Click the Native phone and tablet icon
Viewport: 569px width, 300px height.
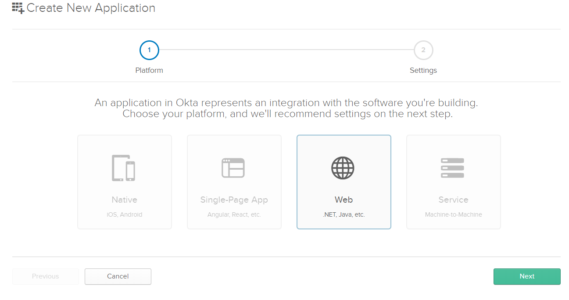click(x=124, y=168)
